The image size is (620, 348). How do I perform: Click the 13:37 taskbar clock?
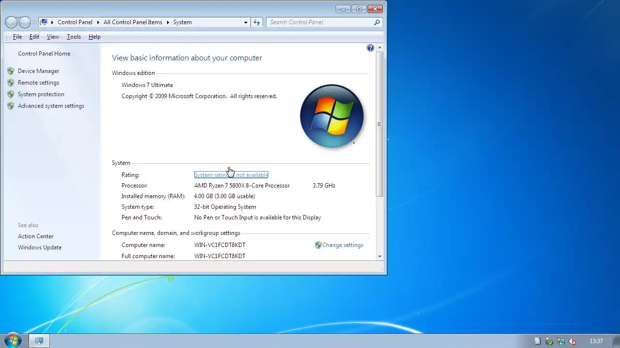point(596,341)
